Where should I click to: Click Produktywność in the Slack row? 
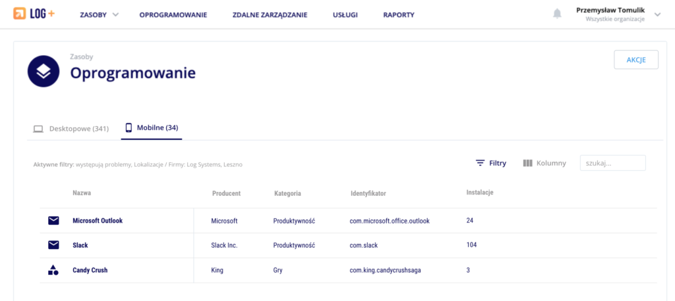[x=295, y=245]
